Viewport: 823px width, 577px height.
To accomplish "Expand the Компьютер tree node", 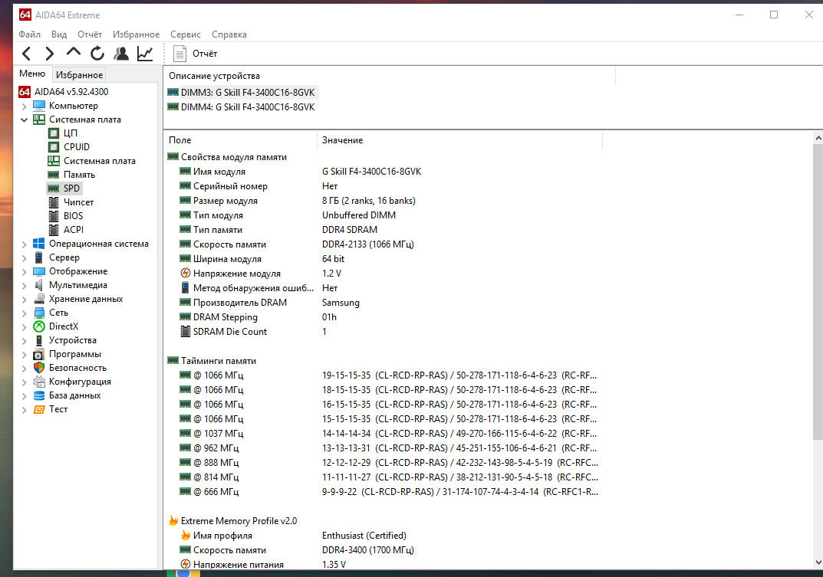I will (x=25, y=106).
